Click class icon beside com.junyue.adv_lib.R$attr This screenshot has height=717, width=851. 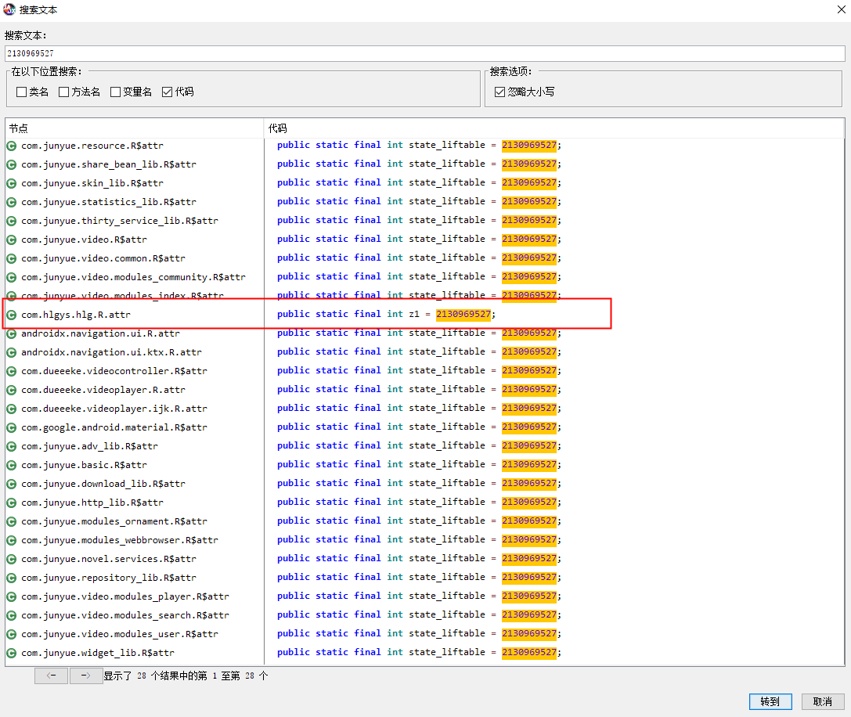12,446
